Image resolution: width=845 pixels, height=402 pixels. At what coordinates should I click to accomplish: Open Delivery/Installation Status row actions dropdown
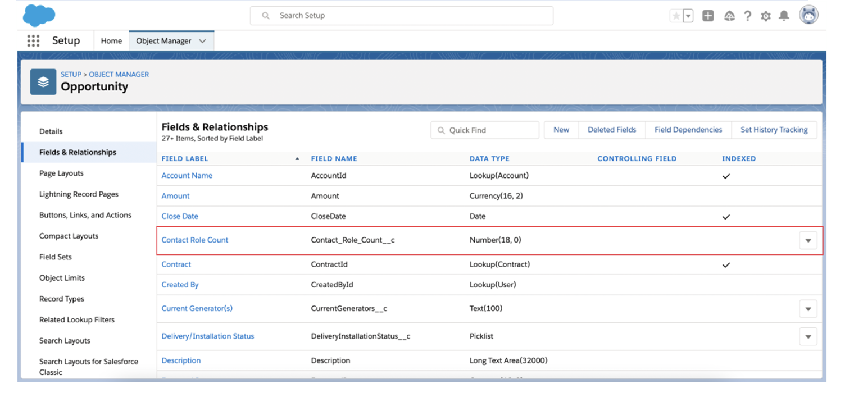[x=808, y=336]
